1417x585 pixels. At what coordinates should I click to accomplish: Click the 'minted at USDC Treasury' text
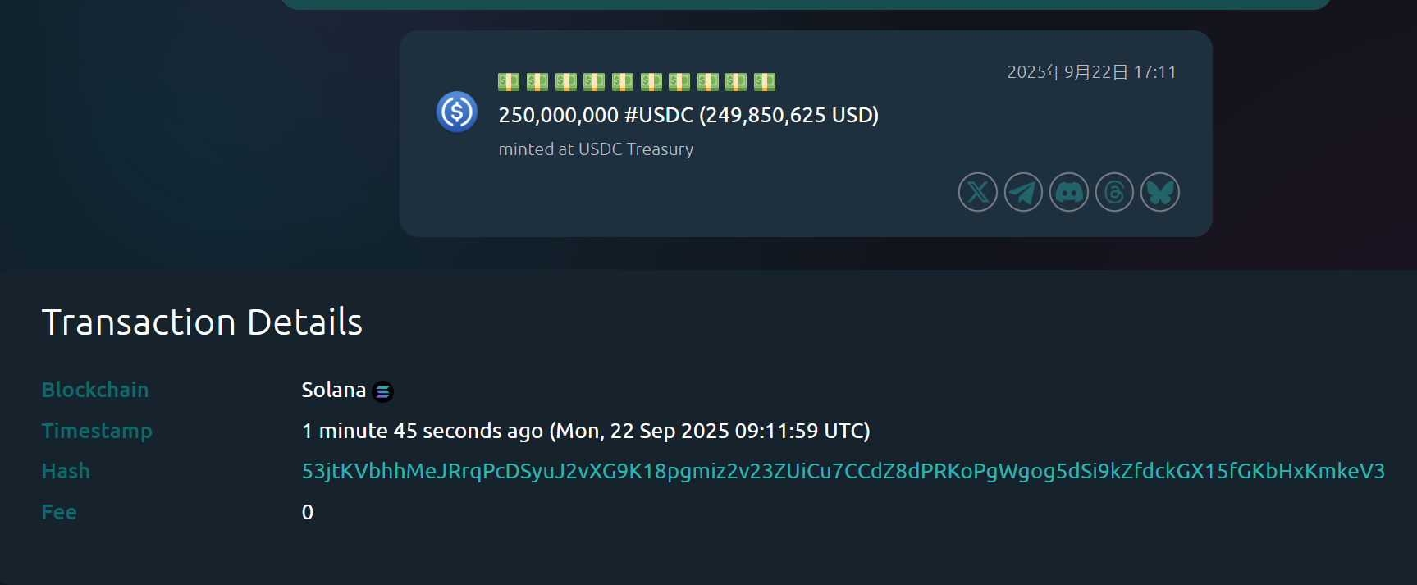[x=597, y=149]
